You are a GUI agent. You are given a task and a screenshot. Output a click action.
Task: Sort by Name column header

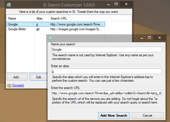(20, 18)
